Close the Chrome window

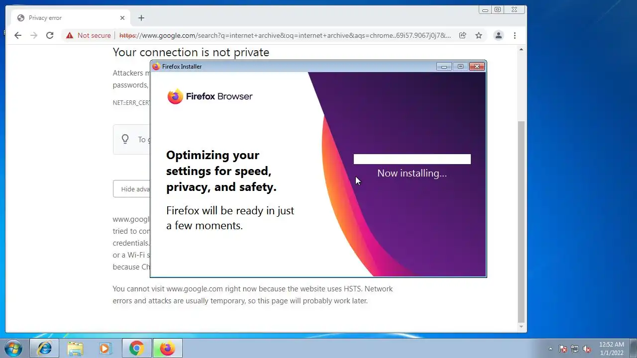pyautogui.click(x=515, y=9)
